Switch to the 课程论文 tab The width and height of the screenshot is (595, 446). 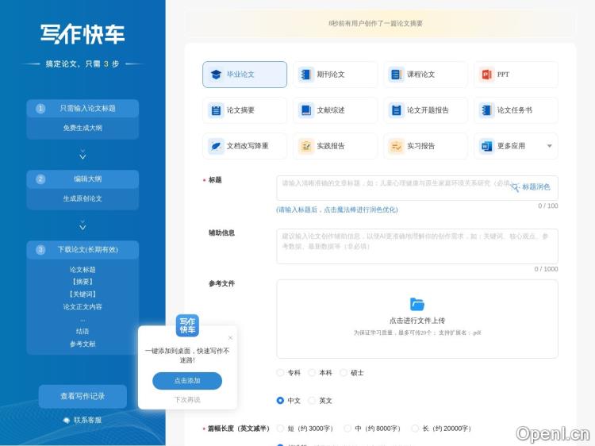(x=425, y=75)
